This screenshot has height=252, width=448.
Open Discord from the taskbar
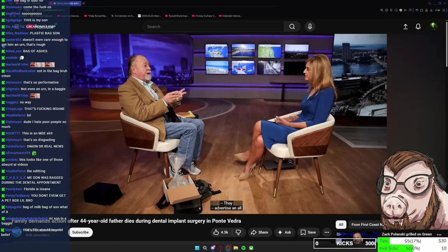click(213, 248)
